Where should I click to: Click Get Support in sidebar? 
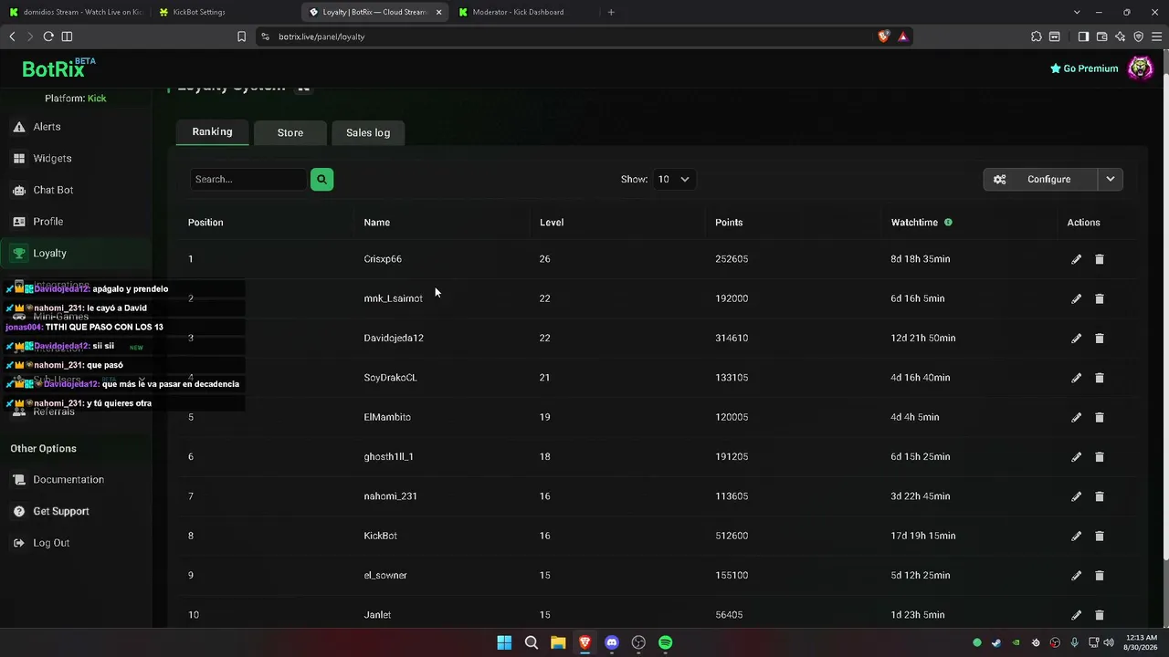click(x=61, y=511)
